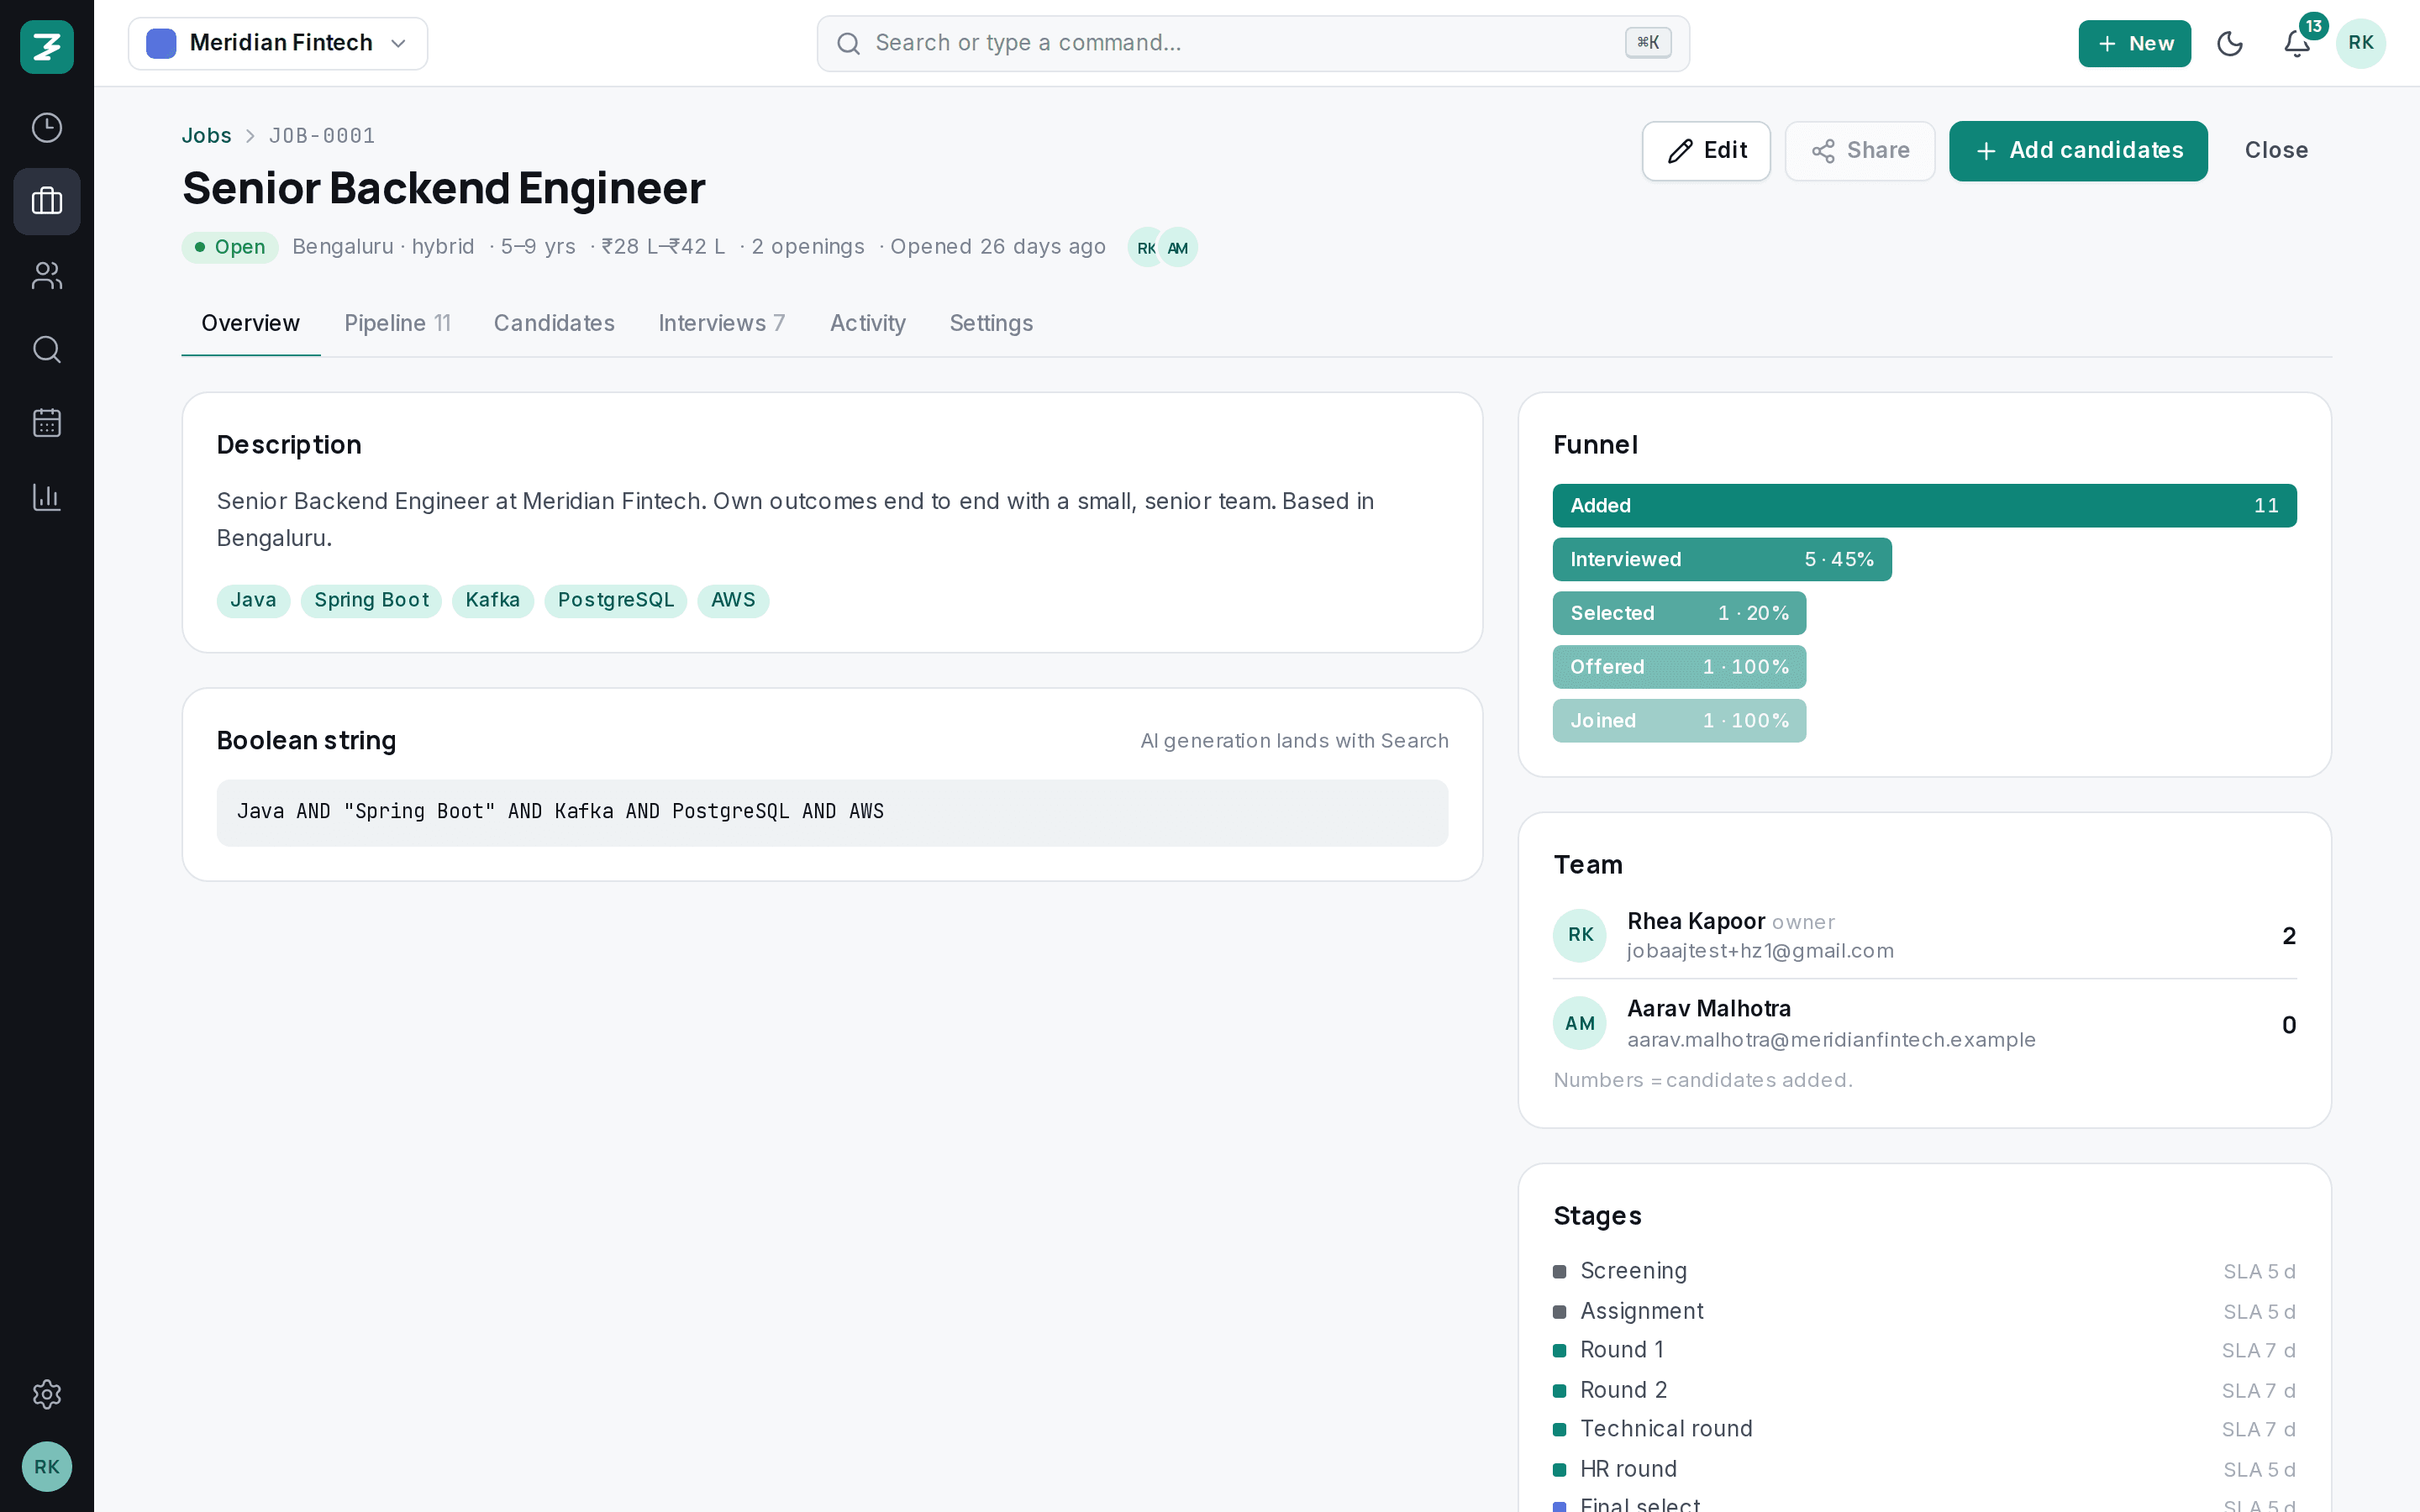Switch to the Activity tab
Screen dimensions: 2420x1512
click(x=867, y=324)
